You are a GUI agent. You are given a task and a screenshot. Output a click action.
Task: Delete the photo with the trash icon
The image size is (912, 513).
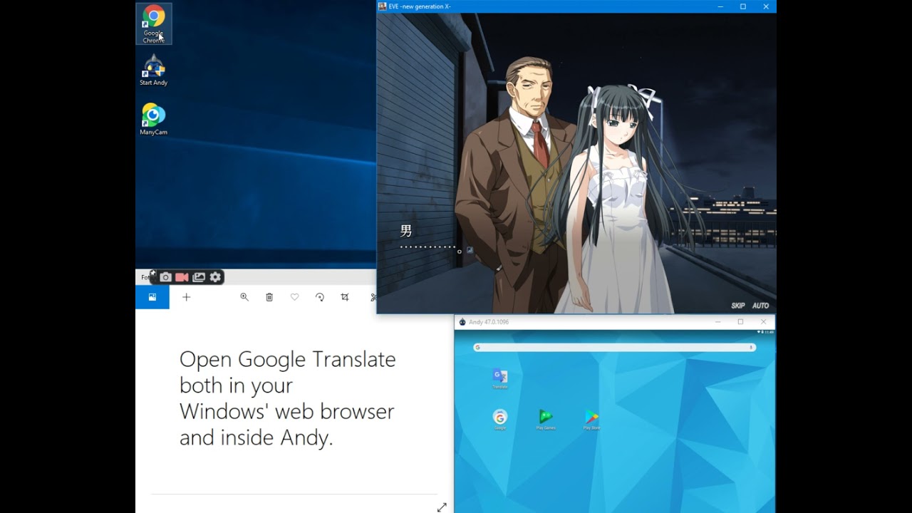point(269,297)
